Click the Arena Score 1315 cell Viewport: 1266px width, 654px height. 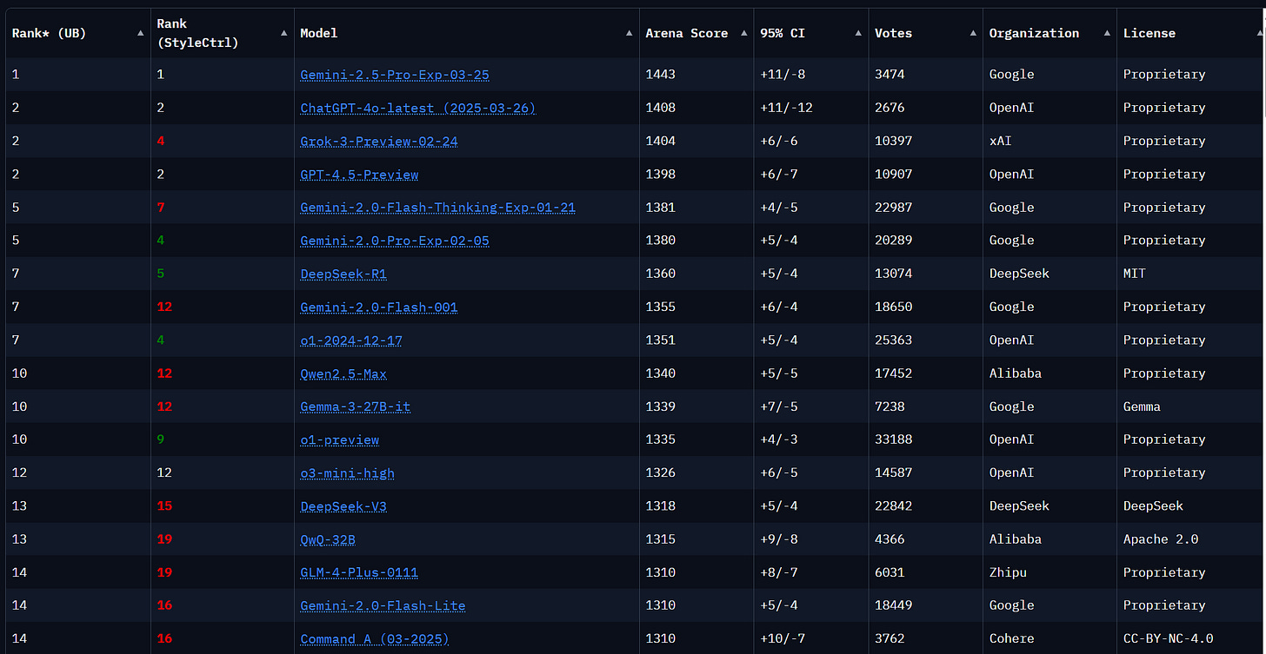point(660,539)
